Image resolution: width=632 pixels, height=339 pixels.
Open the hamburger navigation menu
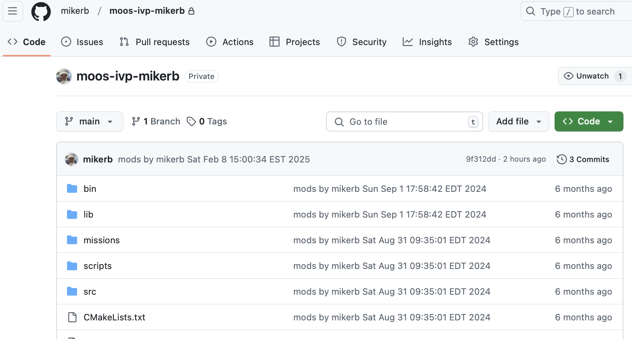click(x=13, y=11)
